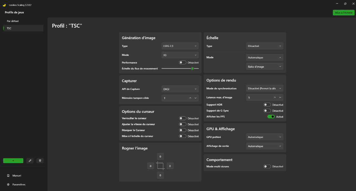356x191 pixels.
Task: Add a new game profile with plus button
Action: click(13, 160)
